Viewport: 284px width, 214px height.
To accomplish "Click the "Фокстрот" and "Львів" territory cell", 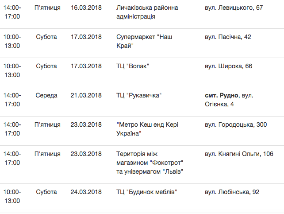I will [150, 163].
